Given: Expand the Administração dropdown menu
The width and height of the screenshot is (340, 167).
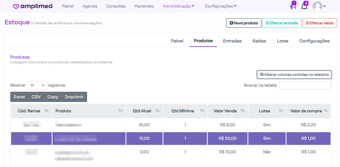Looking at the screenshot, I should (x=179, y=6).
